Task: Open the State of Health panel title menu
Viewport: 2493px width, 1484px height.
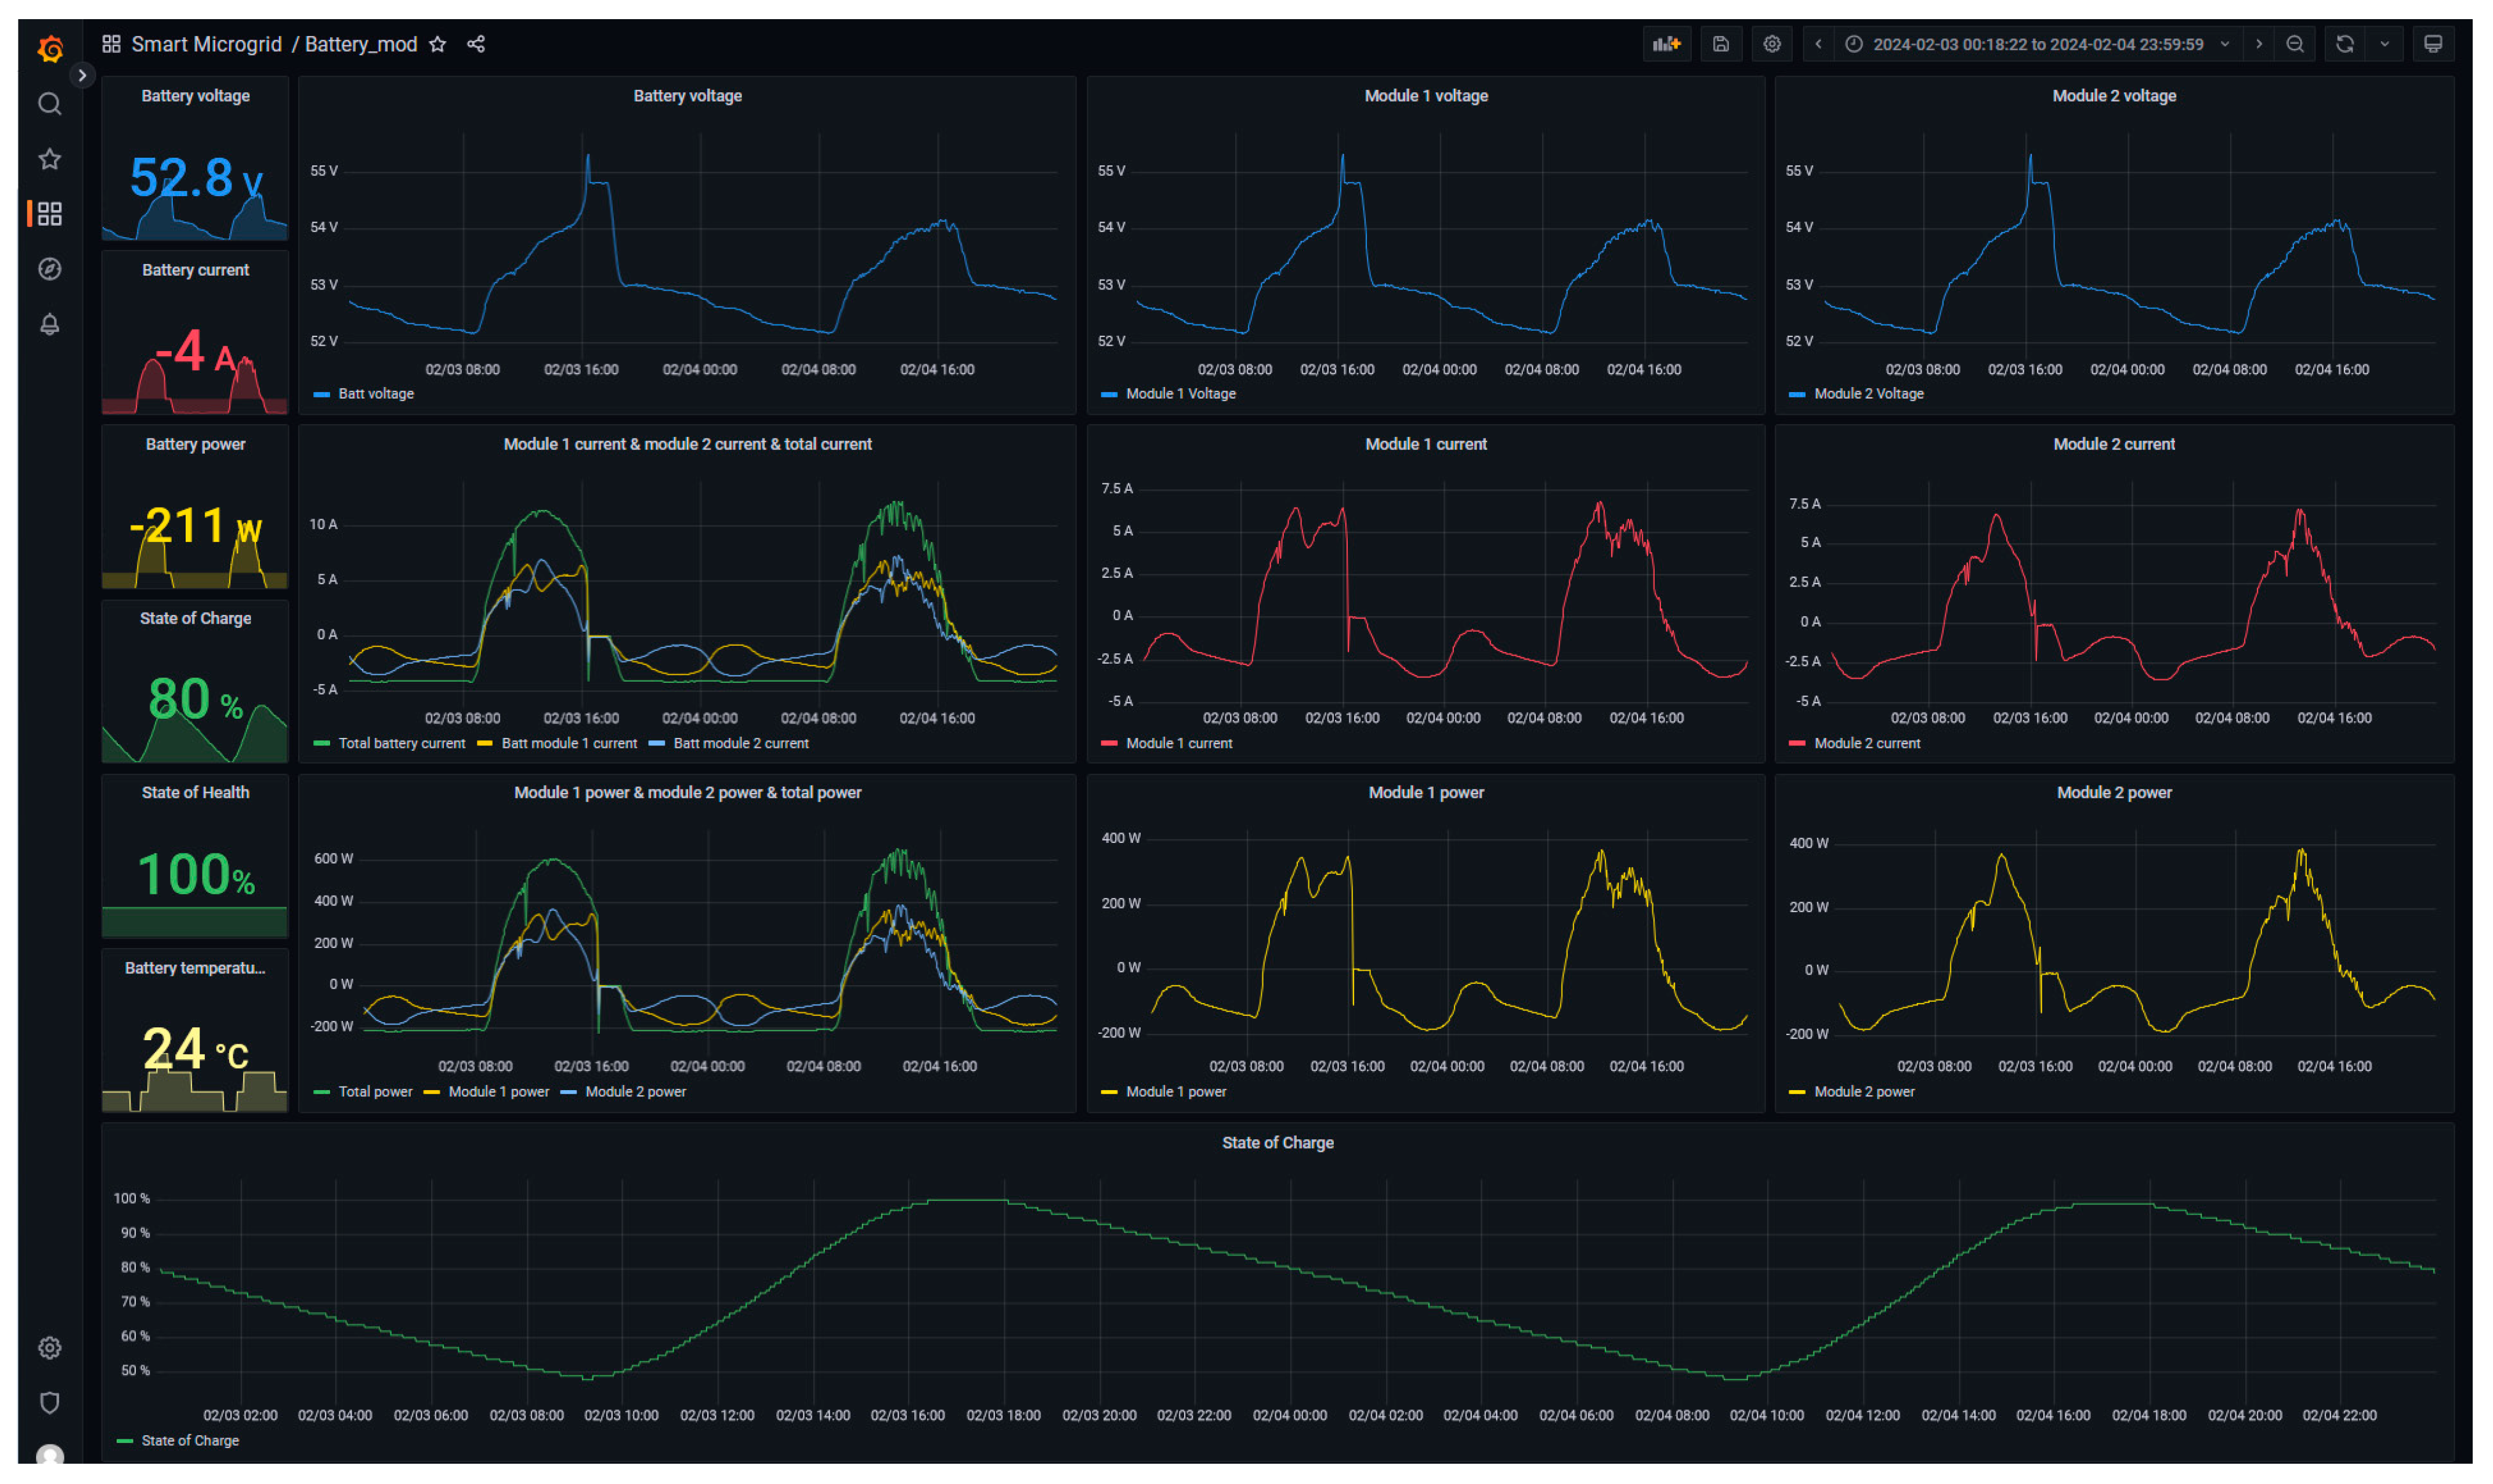Action: point(195,792)
